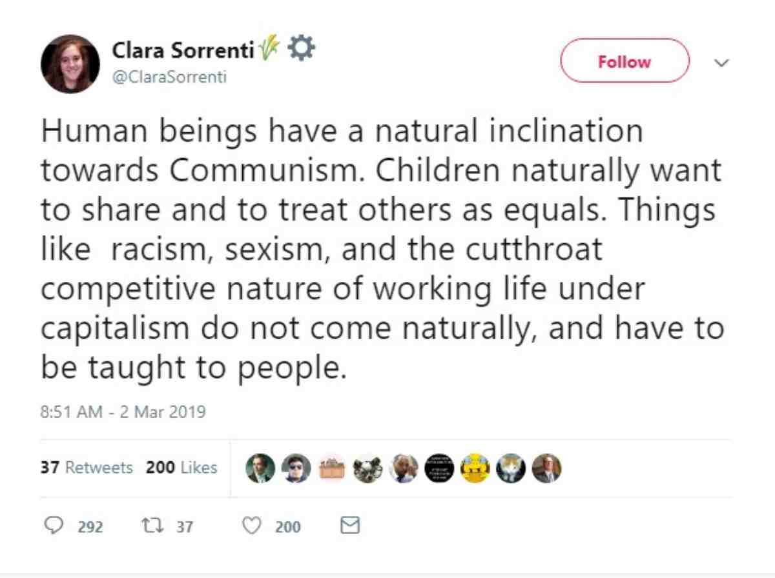Follow Clara Sorrenti
775x578 pixels.
[x=625, y=61]
